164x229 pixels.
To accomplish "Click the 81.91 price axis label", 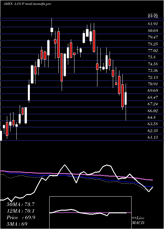I will (153, 24).
